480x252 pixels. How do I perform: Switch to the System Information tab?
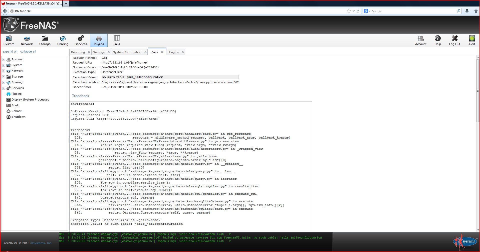pyautogui.click(x=127, y=52)
